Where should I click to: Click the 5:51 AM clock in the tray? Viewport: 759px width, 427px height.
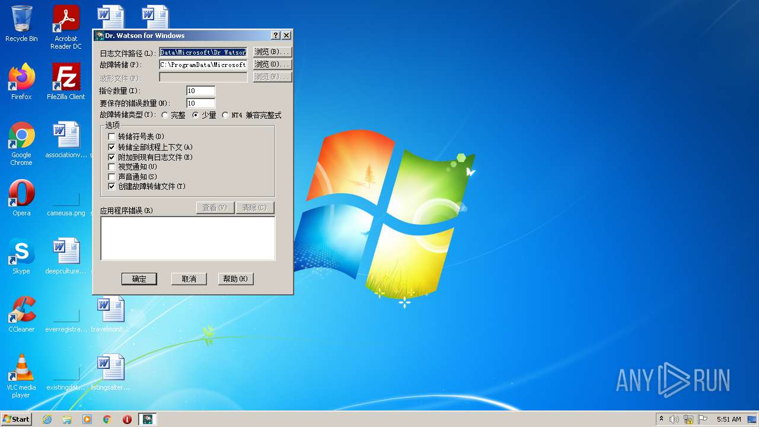click(x=729, y=419)
